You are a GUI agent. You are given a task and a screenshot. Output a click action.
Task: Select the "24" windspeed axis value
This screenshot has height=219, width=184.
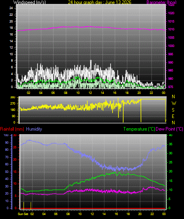[11, 8]
